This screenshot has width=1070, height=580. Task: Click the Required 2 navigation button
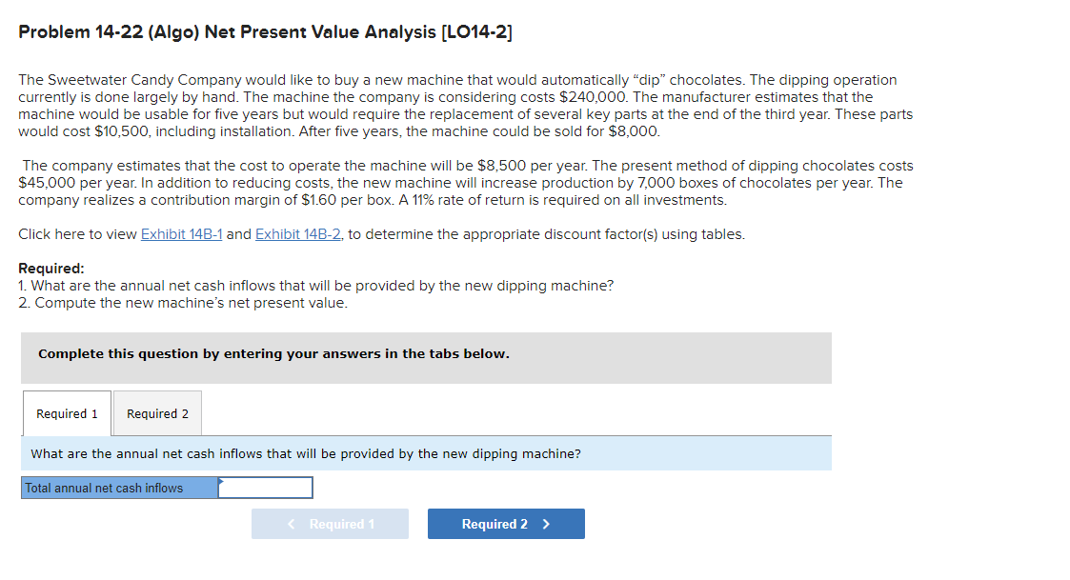(506, 523)
